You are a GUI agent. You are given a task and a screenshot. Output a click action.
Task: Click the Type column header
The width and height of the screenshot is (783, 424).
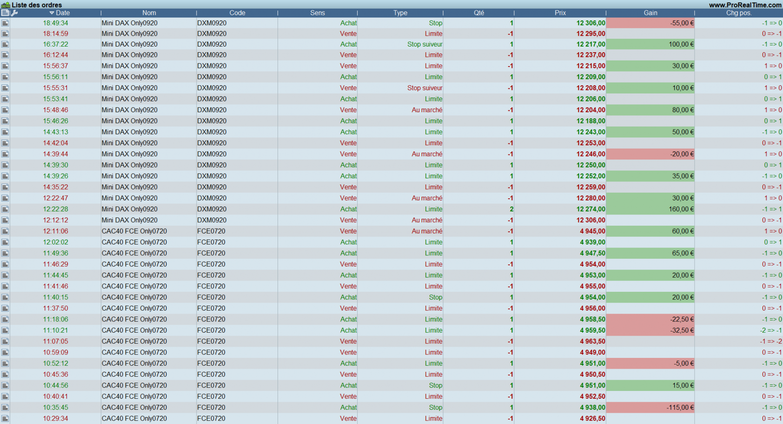coord(400,13)
